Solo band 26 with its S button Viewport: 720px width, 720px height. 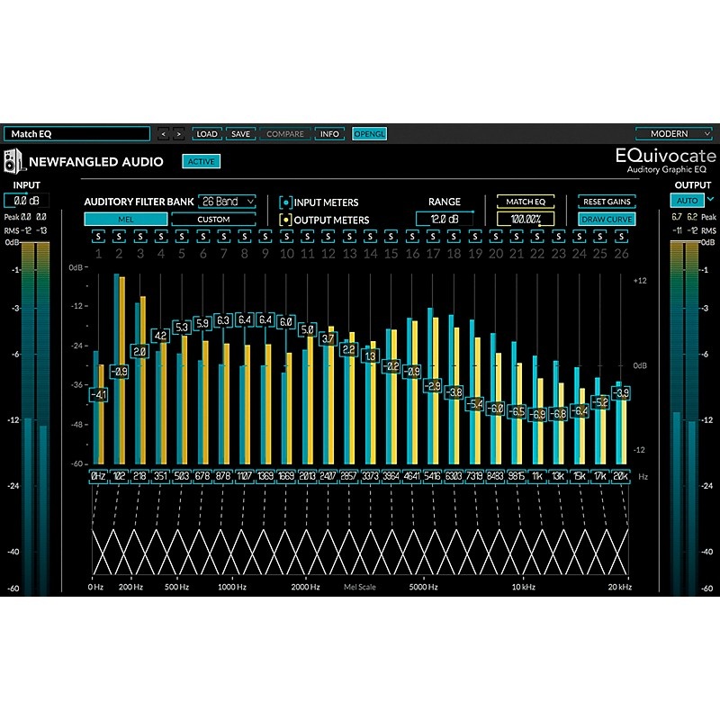(621, 237)
